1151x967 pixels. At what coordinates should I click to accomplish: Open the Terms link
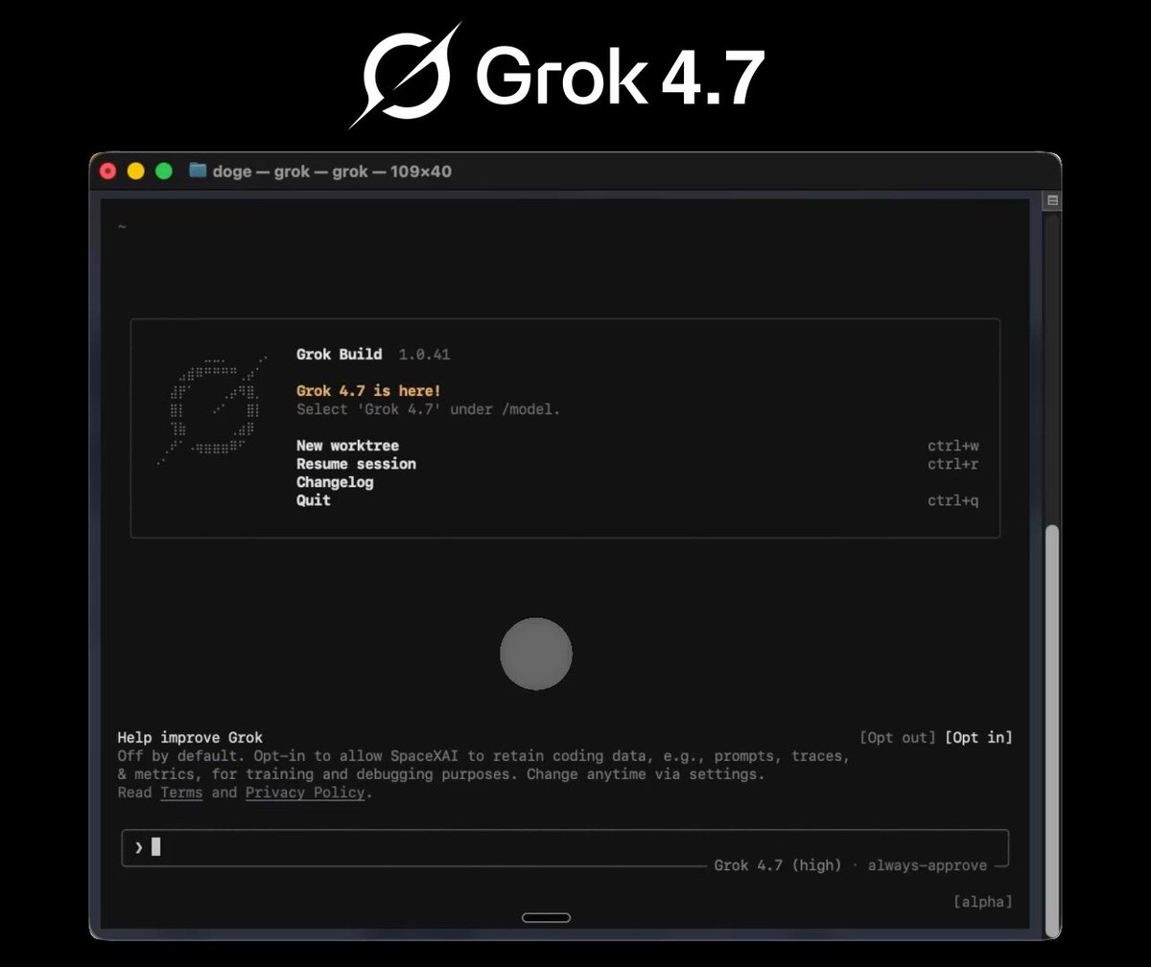[181, 793]
